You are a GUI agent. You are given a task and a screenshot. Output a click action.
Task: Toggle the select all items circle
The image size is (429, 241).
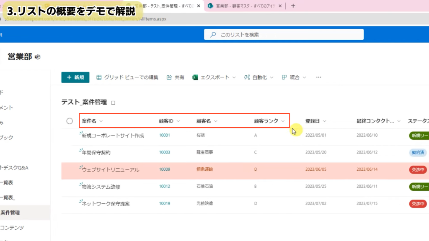point(70,121)
